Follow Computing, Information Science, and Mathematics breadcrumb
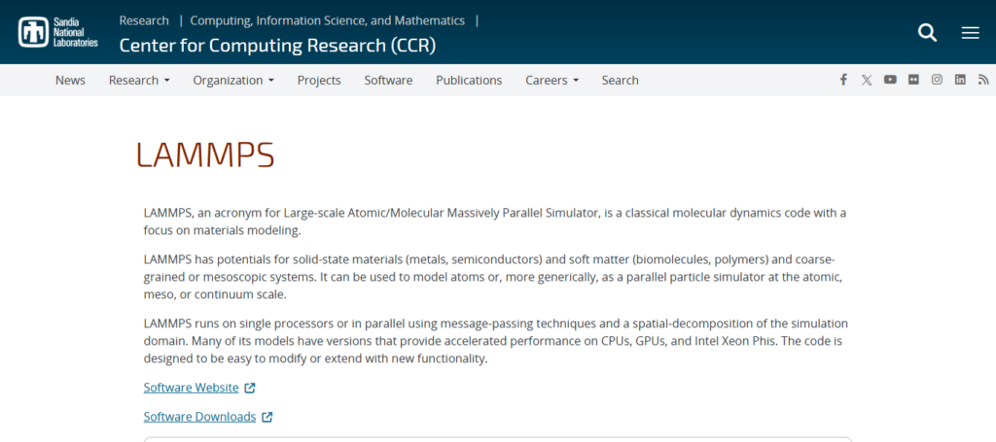 coord(328,20)
